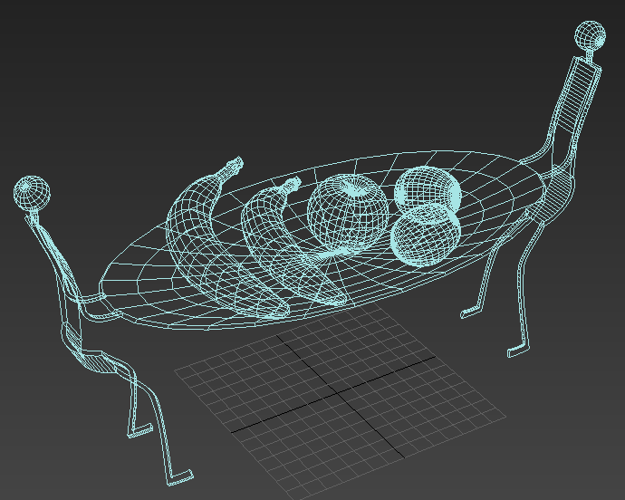Select the right figure's front foot
Screen dimensions: 625x500
(516, 350)
